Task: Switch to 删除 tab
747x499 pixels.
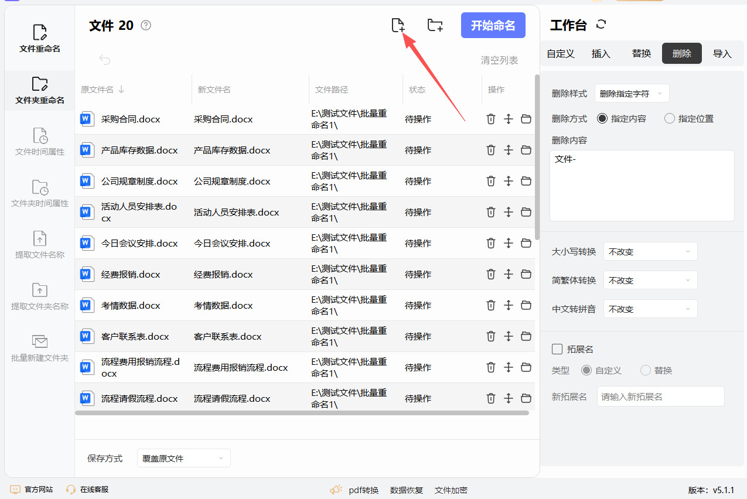Action: point(682,53)
